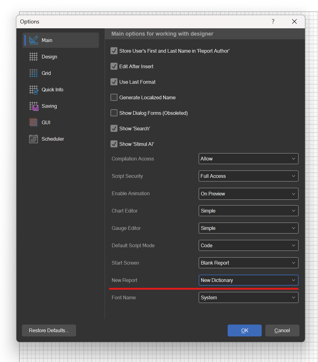Image resolution: width=318 pixels, height=362 pixels.
Task: Click the Restore Defaults button
Action: point(49,330)
